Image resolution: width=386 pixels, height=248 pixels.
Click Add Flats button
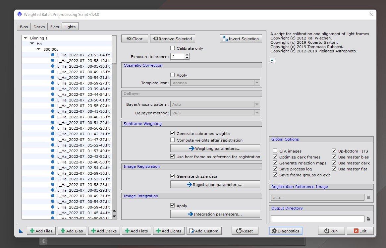[x=137, y=231]
